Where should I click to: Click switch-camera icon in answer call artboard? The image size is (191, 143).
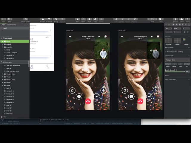pos(72,91)
